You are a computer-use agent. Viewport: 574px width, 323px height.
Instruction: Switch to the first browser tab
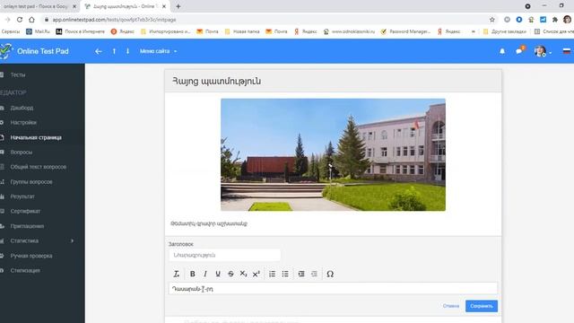point(39,6)
